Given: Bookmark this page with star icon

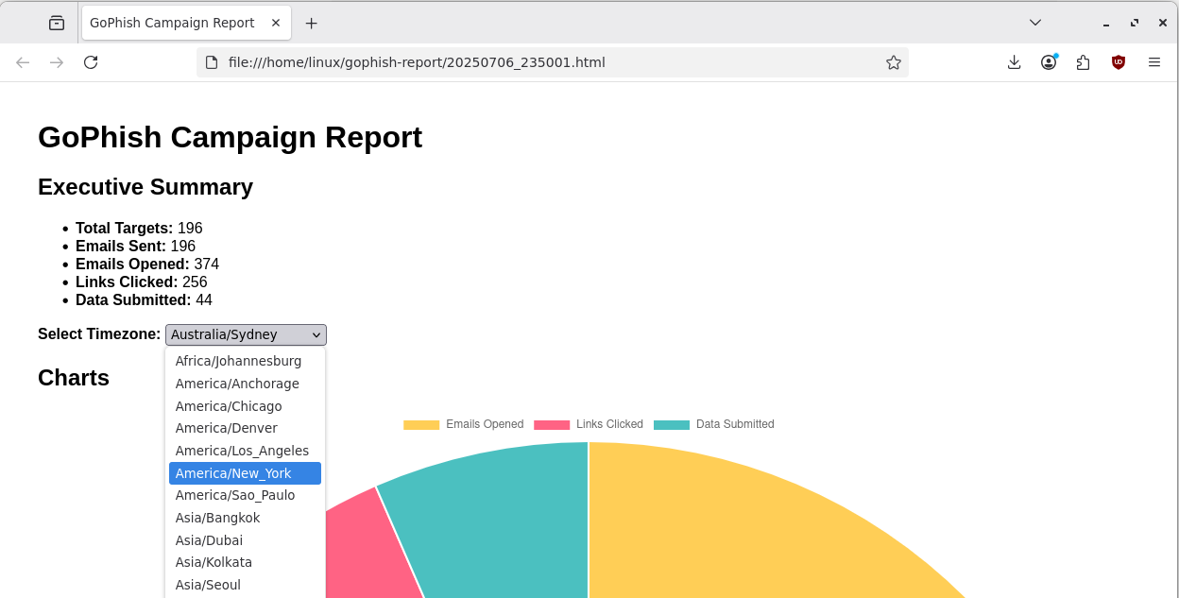Looking at the screenshot, I should click(x=893, y=62).
